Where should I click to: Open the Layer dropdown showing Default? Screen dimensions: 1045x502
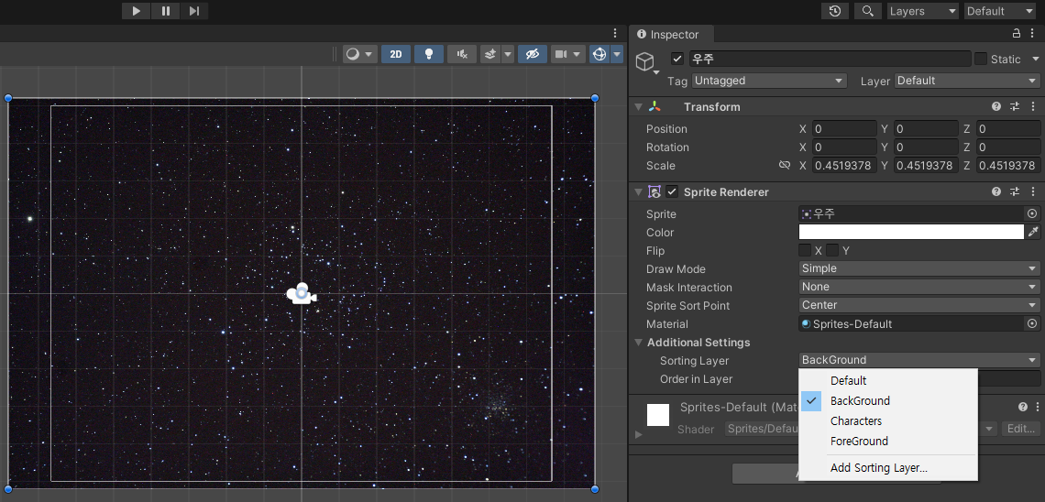(x=967, y=81)
